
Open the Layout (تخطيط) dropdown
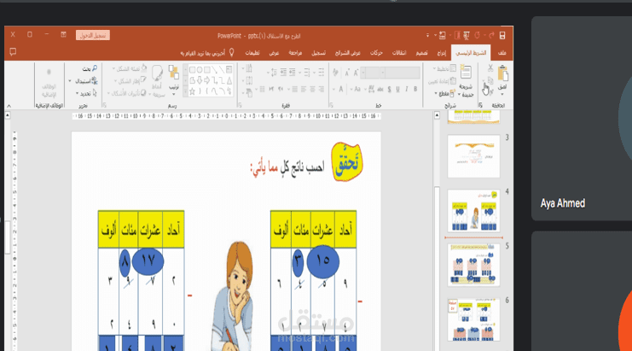[x=444, y=68]
